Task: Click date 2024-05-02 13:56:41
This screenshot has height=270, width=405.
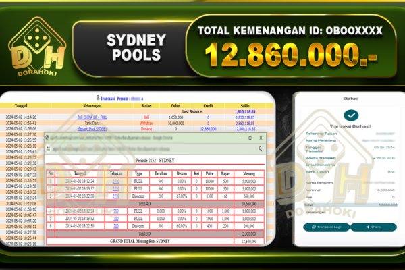Action: click(x=21, y=123)
